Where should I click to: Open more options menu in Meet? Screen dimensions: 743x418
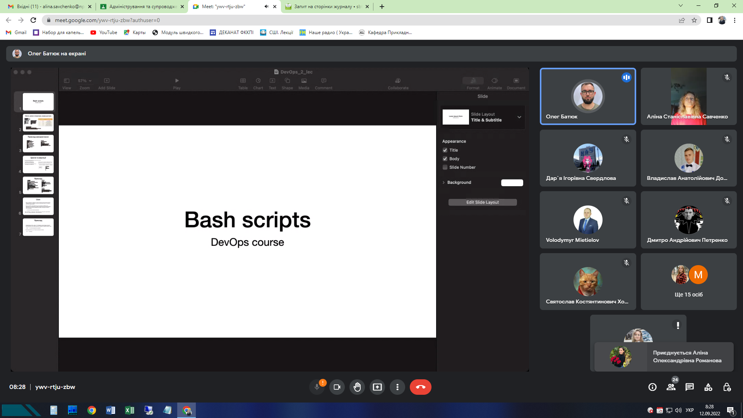397,387
